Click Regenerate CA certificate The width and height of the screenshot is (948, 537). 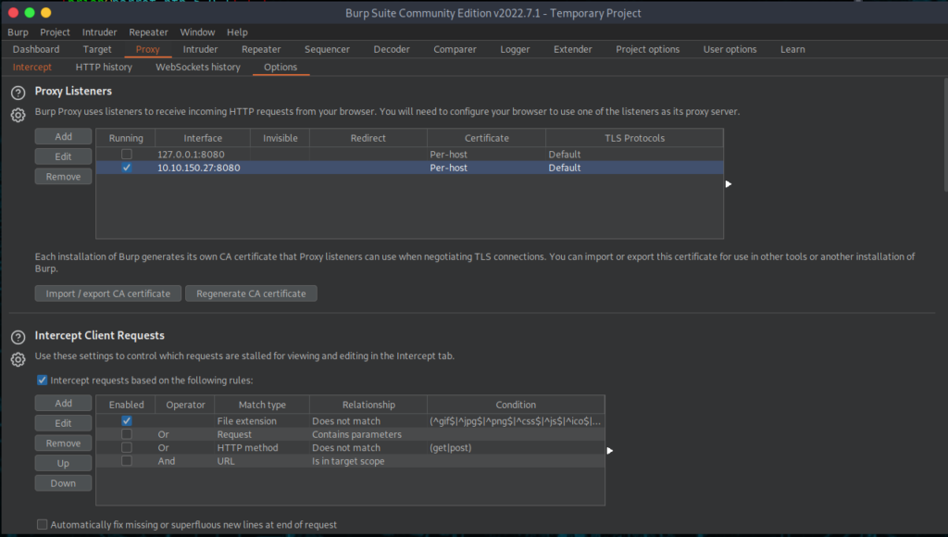click(x=251, y=293)
